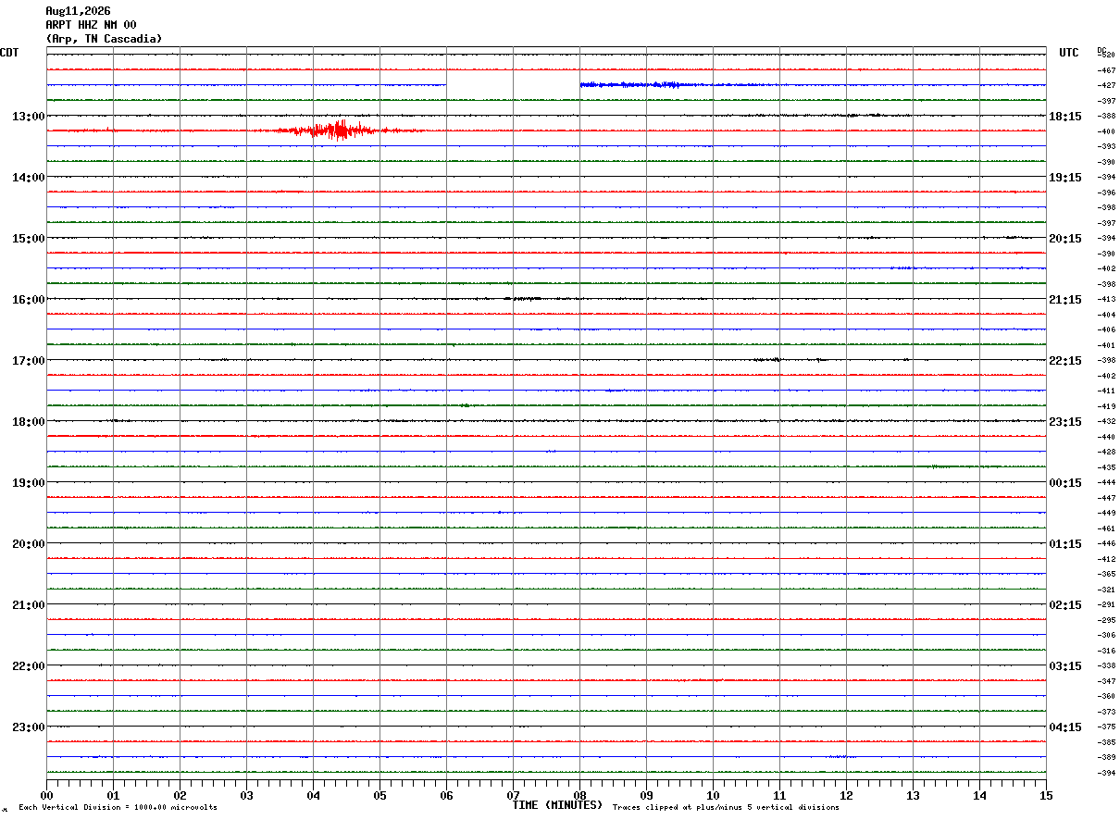Click minute tick label 03 on time axis

point(246,795)
